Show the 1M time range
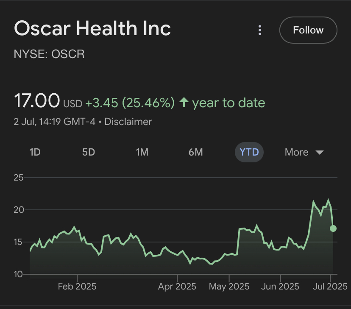 pos(142,152)
